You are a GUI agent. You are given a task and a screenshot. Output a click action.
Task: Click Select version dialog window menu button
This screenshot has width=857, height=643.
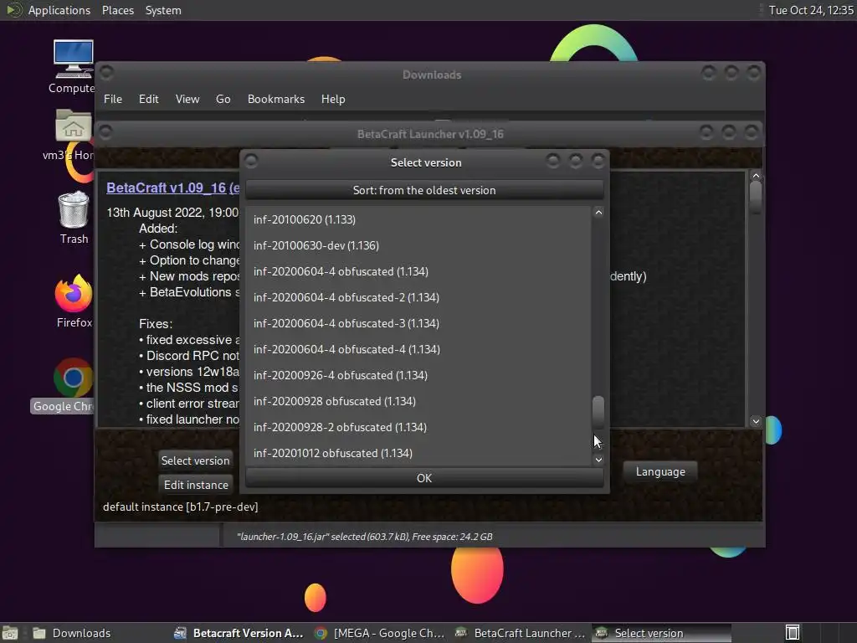click(251, 161)
